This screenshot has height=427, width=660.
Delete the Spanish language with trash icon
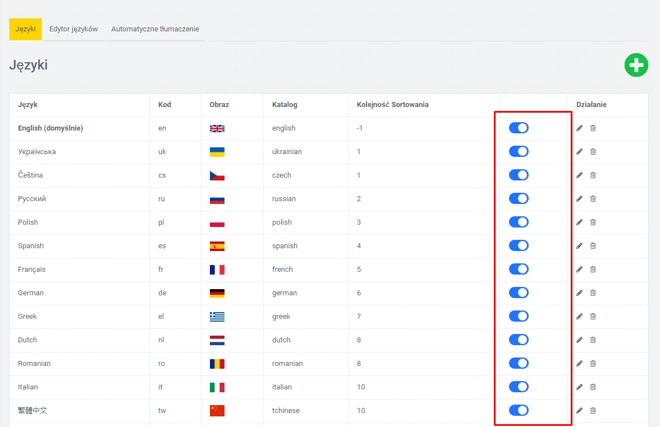pyautogui.click(x=593, y=246)
